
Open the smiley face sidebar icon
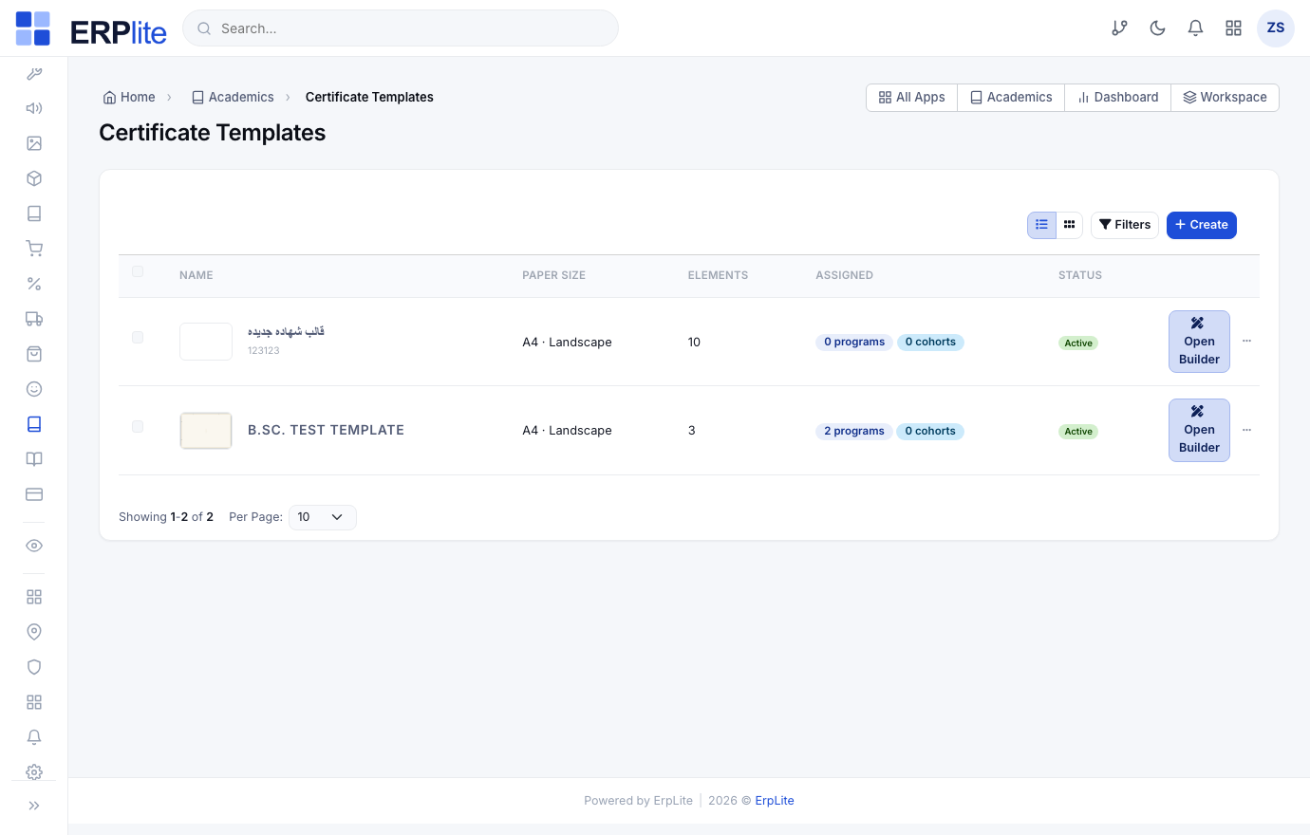pyautogui.click(x=34, y=389)
